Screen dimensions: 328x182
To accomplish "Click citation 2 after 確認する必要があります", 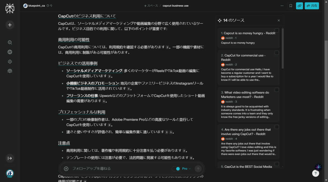I will (167, 47).
